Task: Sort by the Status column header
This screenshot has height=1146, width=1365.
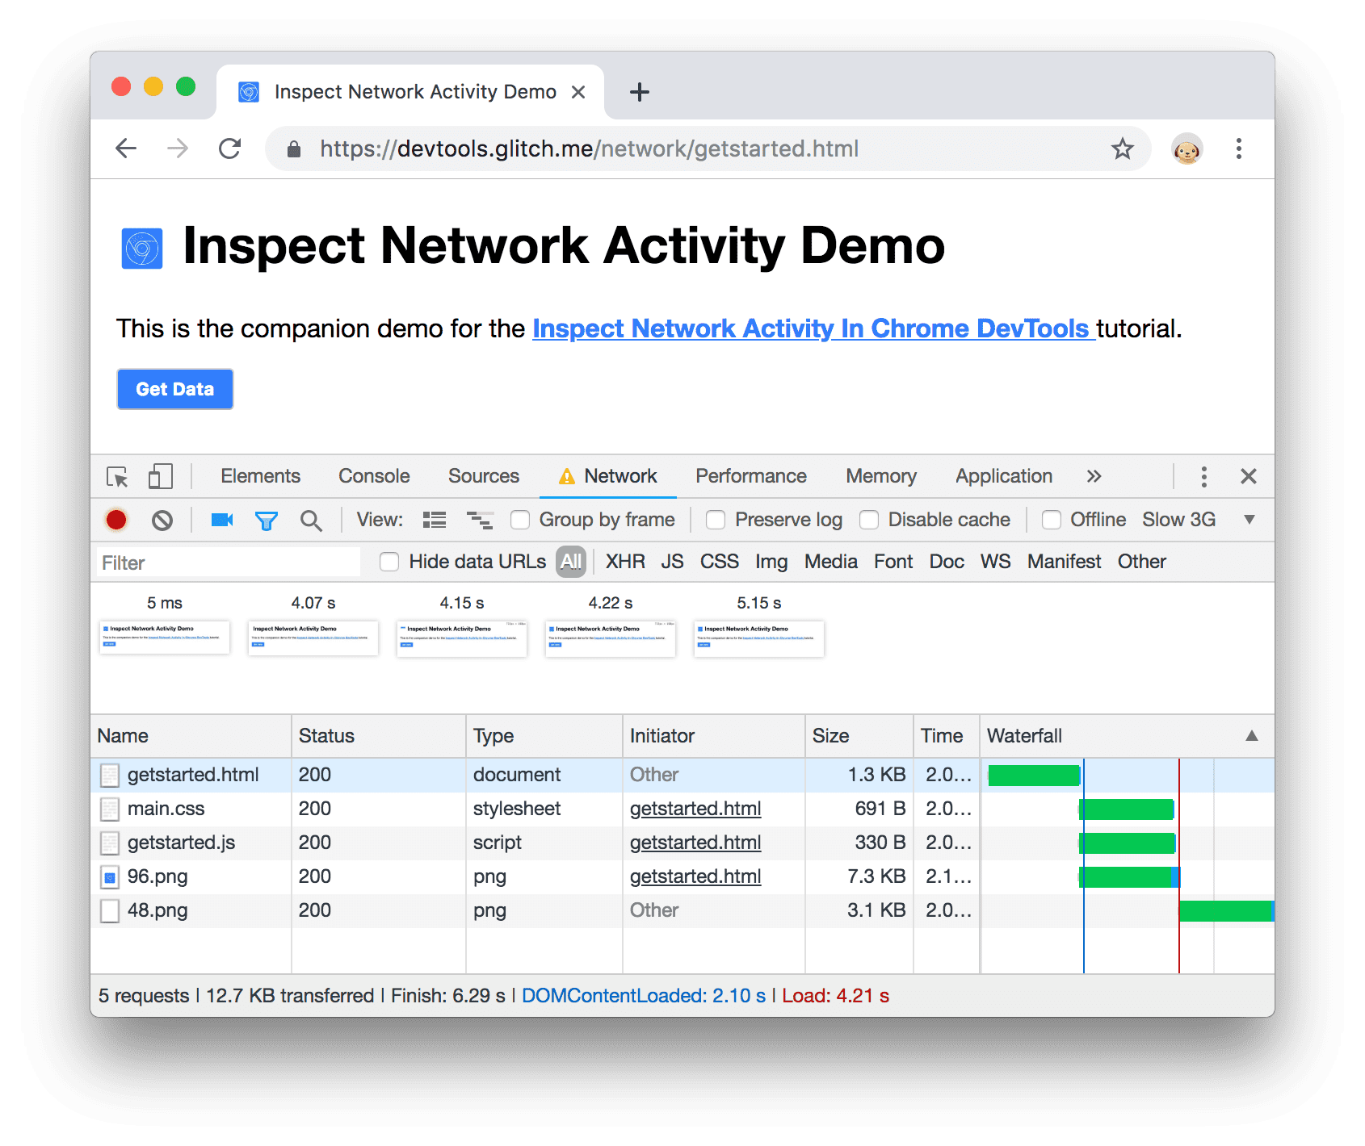Action: point(378,736)
